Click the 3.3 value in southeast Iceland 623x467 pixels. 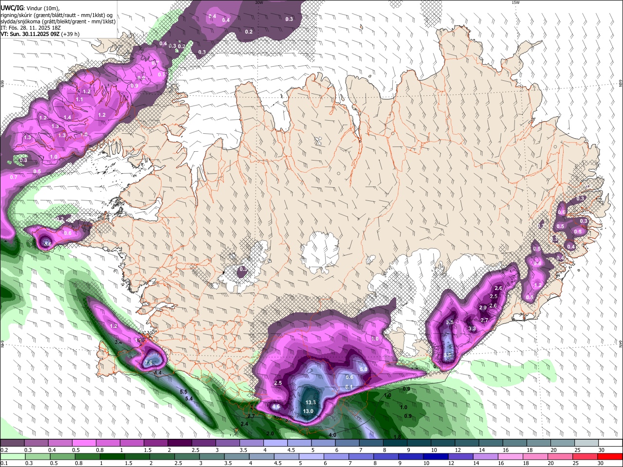[x=472, y=328]
